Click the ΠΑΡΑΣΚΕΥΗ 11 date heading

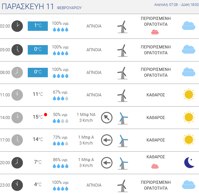click(28, 6)
